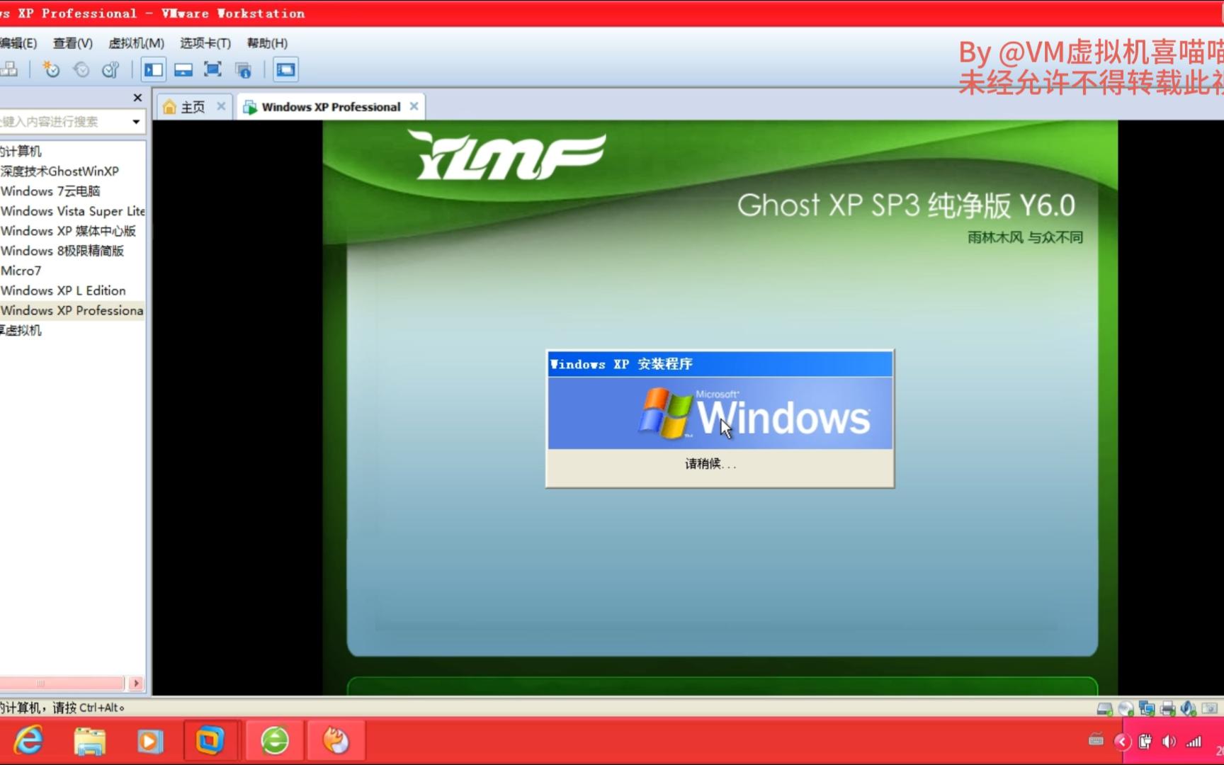
Task: Toggle the thumbnail bar icon
Action: [x=183, y=69]
